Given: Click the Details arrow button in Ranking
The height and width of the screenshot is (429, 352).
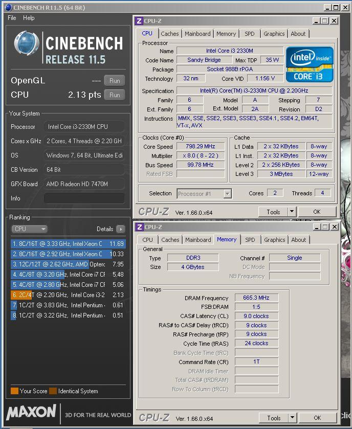Looking at the screenshot, I should coord(121,229).
